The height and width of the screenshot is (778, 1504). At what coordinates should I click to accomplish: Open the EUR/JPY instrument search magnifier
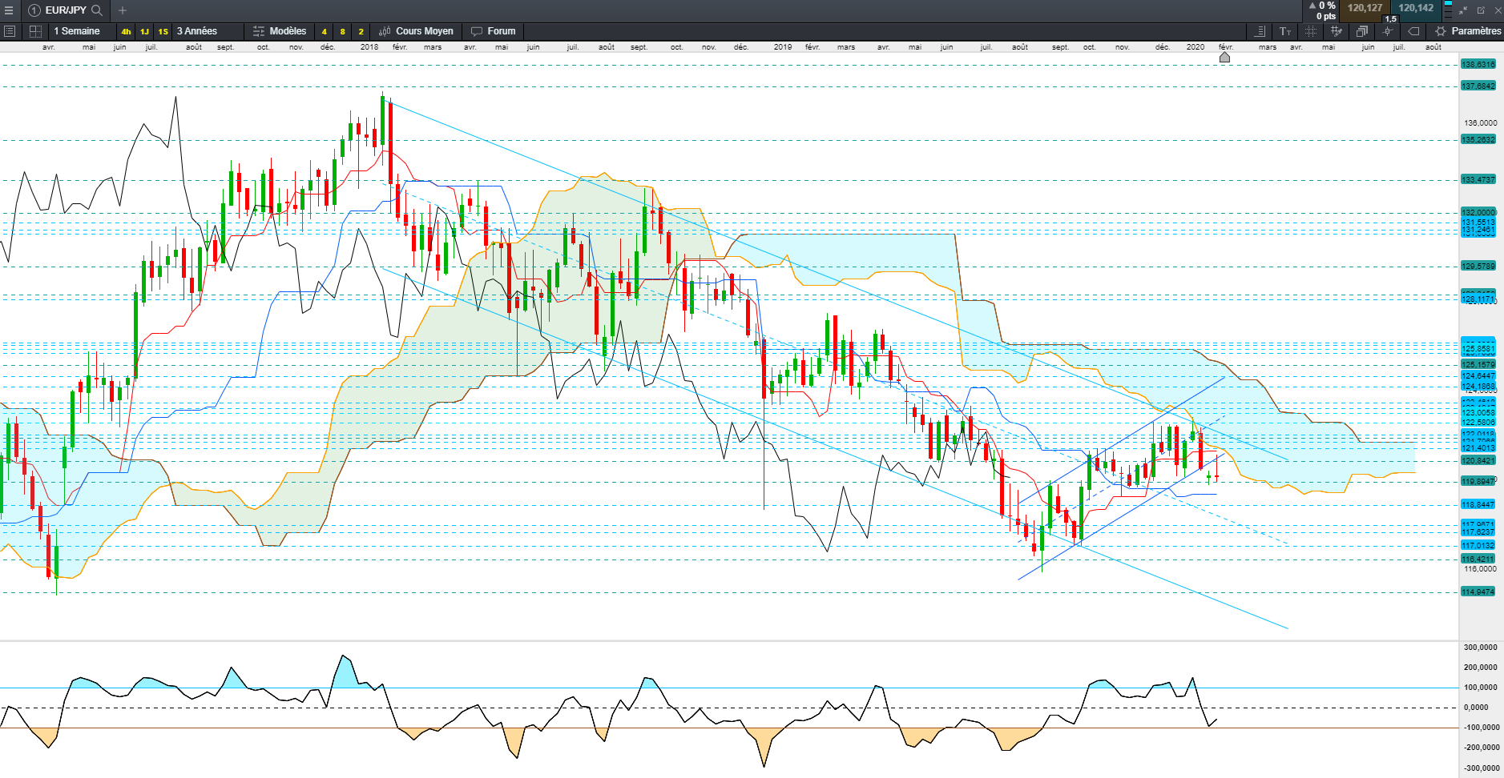[97, 10]
